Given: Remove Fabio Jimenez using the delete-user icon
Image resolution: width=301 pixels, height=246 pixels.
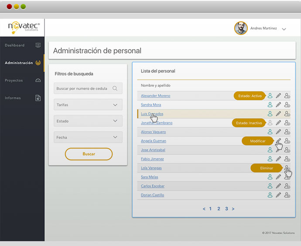Looking at the screenshot, I should pyautogui.click(x=287, y=159).
